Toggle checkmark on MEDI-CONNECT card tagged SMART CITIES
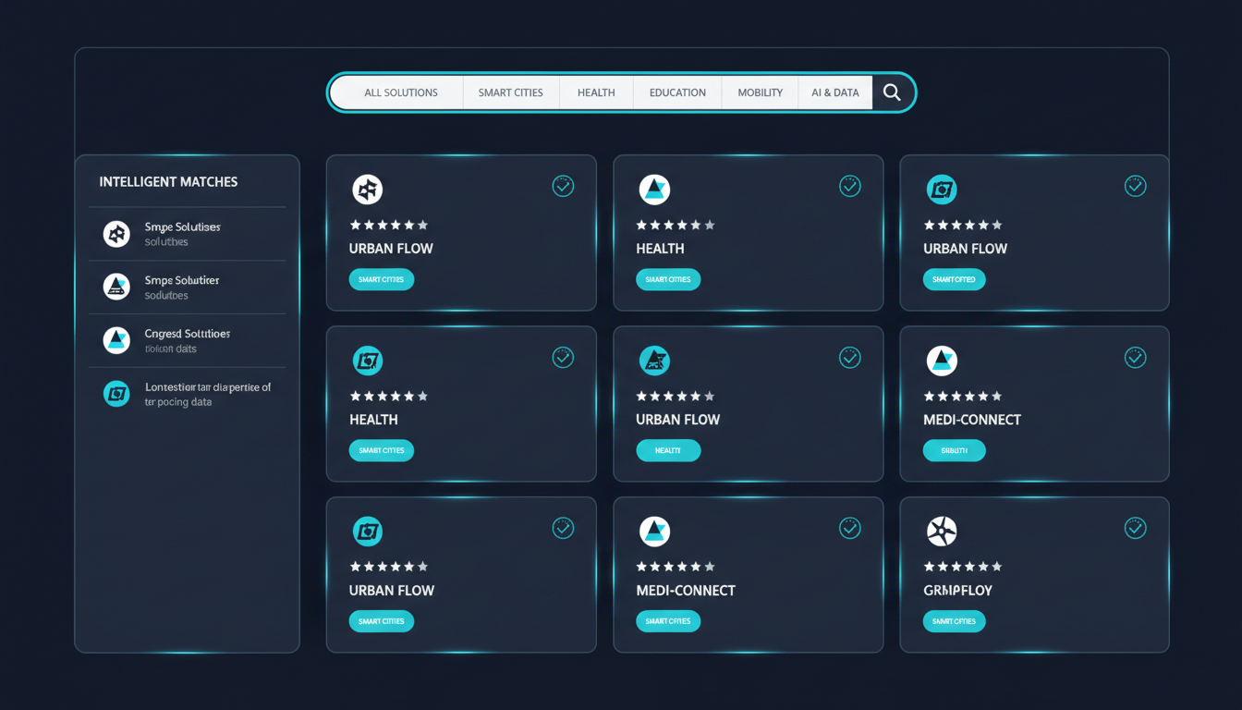This screenshot has width=1242, height=710. coord(849,528)
